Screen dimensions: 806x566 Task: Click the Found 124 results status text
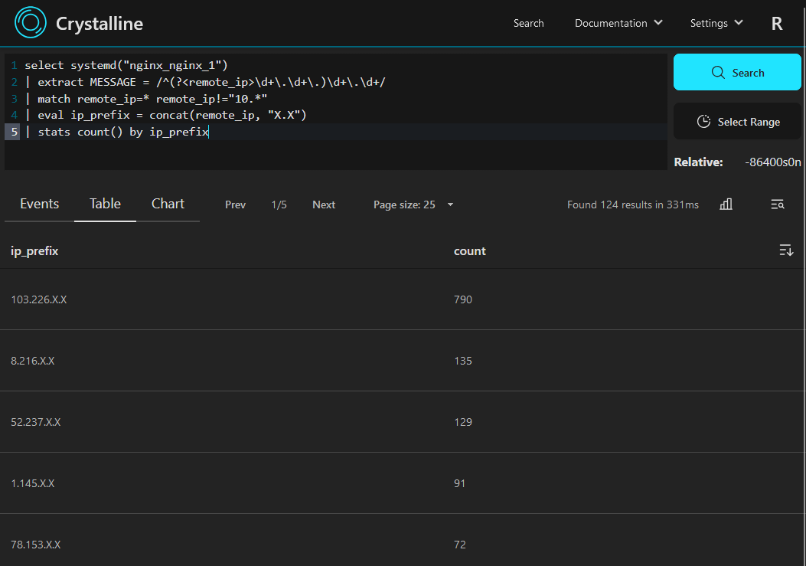(x=633, y=204)
